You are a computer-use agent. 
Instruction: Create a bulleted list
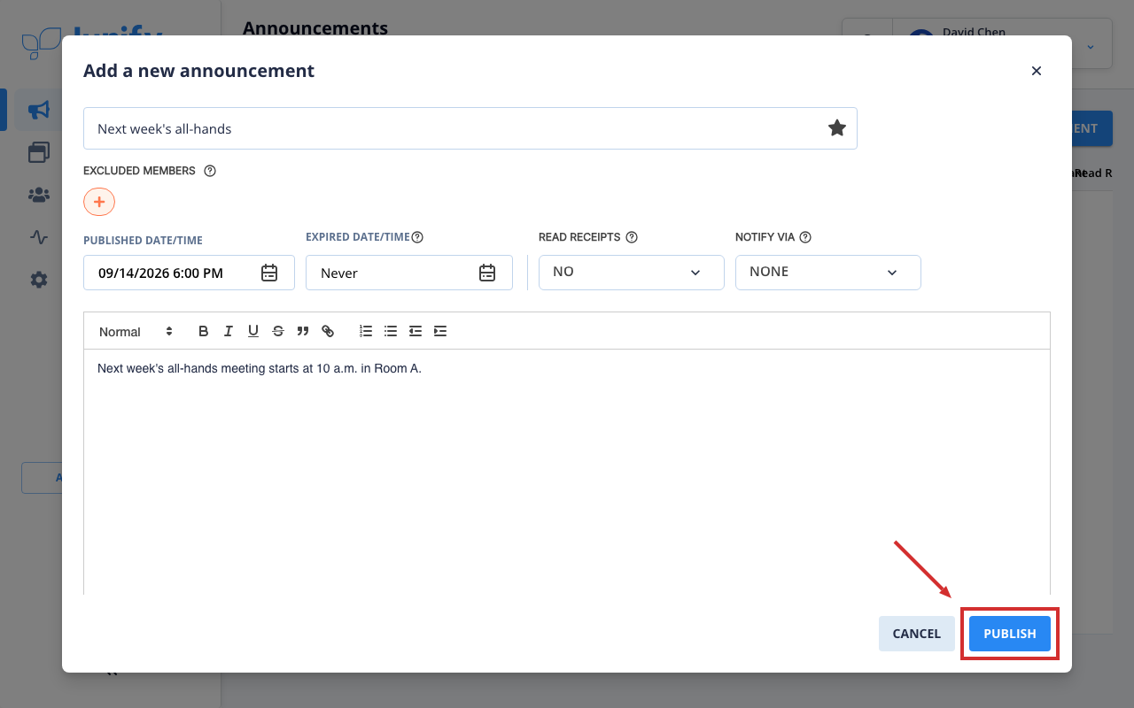pos(391,331)
